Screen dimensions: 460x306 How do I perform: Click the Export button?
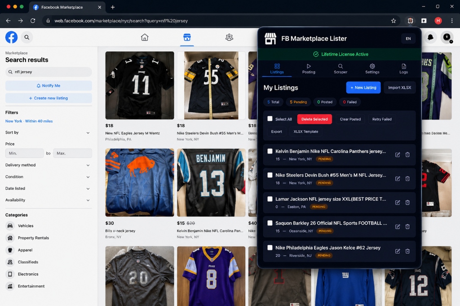(x=276, y=132)
